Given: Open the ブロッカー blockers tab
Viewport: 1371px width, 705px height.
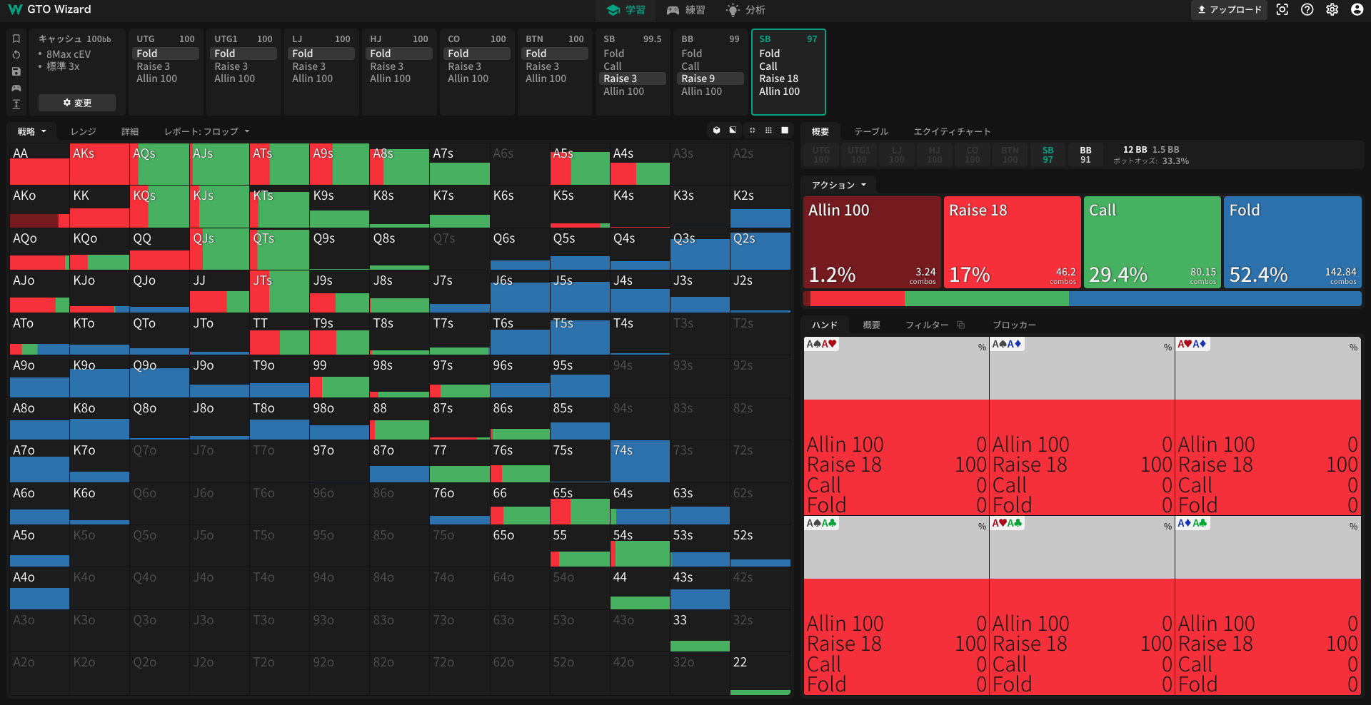Looking at the screenshot, I should pyautogui.click(x=1015, y=325).
